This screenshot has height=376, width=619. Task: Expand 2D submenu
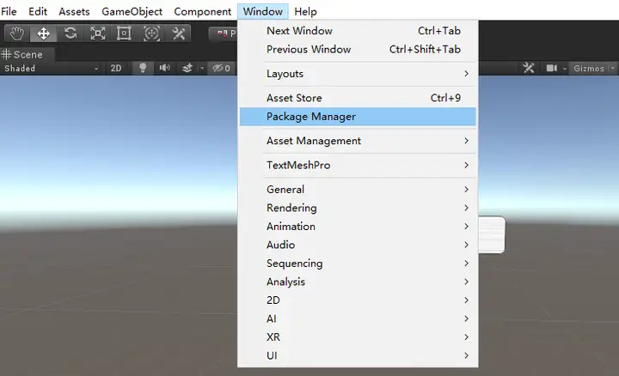pos(358,300)
